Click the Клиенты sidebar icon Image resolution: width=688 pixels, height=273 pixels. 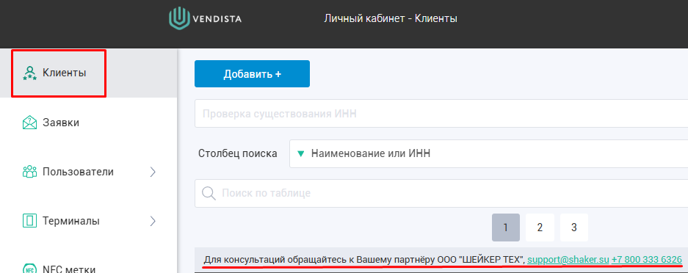click(x=30, y=73)
